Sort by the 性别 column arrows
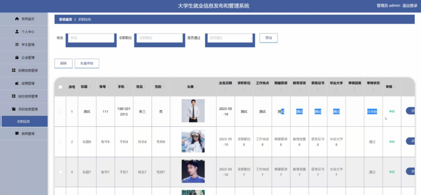This screenshot has width=421, height=195. click(164, 87)
